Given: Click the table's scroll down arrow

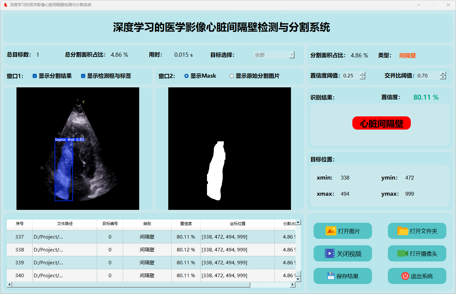Looking at the screenshot, I should click(298, 279).
